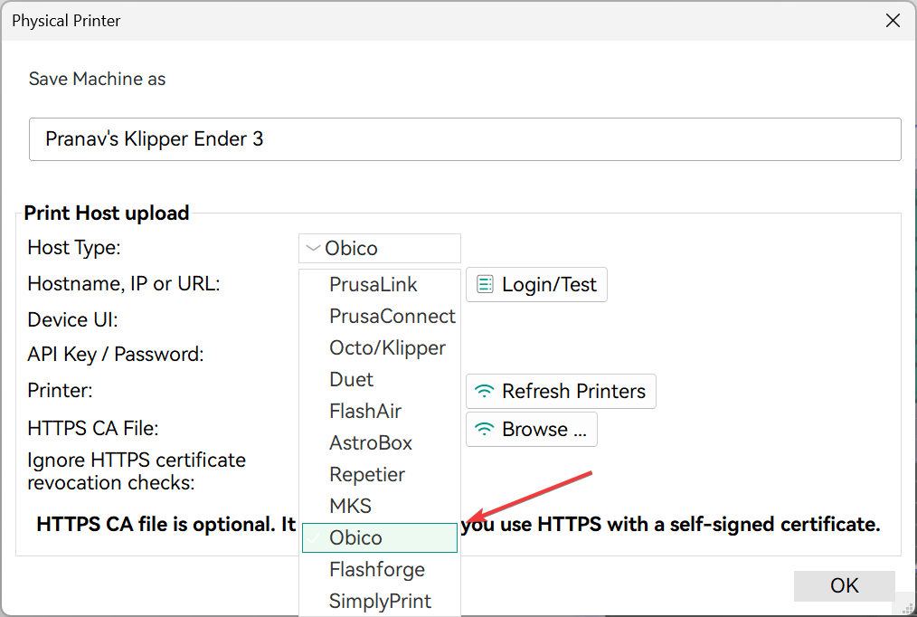The image size is (917, 617).
Task: Select Flashforge from the list
Action: 380,569
